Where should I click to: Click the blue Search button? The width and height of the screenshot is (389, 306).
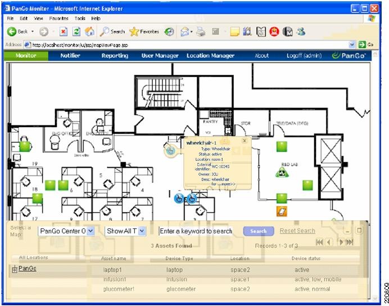[x=259, y=231]
